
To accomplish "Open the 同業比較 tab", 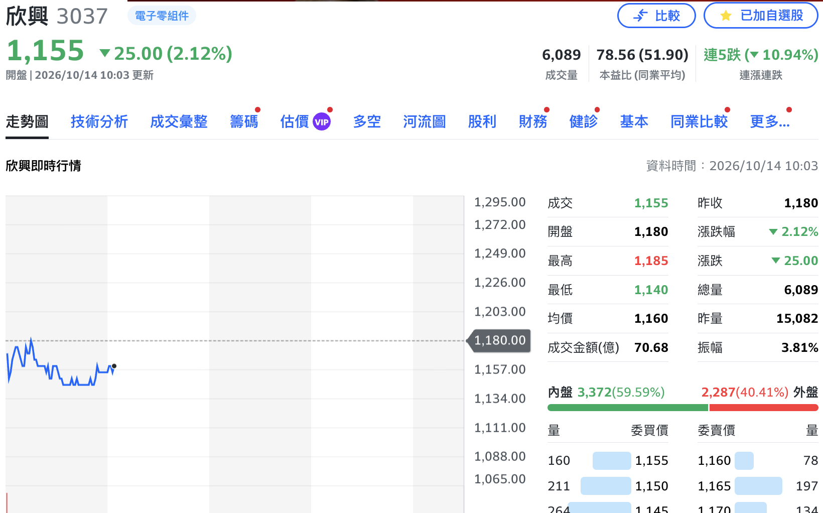I will pyautogui.click(x=699, y=121).
